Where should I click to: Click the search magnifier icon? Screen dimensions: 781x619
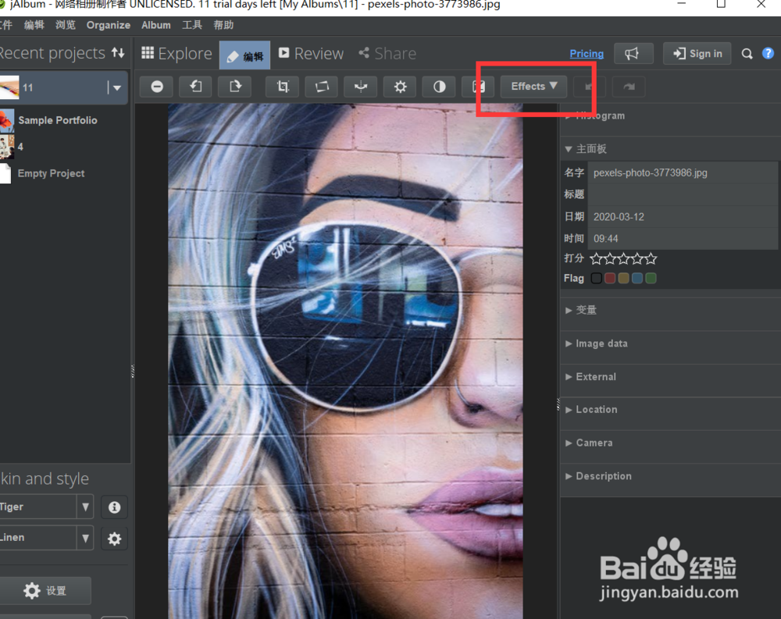[747, 54]
